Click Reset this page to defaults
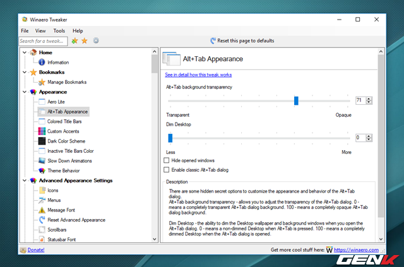Screen dimensions: 404x267 pyautogui.click(x=242, y=41)
